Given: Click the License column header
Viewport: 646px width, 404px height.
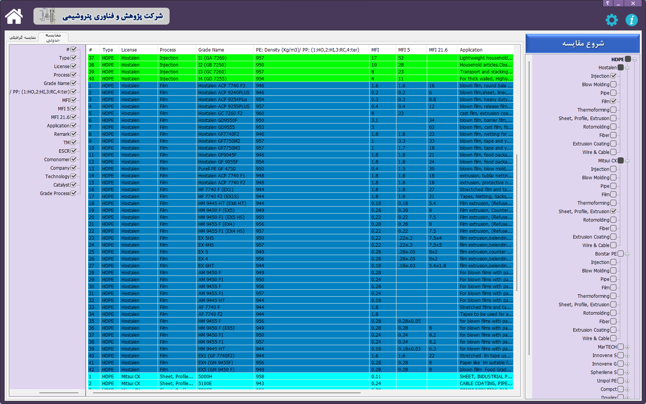Looking at the screenshot, I should pos(138,50).
